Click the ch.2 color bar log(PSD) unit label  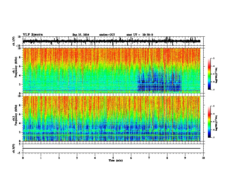(217, 123)
